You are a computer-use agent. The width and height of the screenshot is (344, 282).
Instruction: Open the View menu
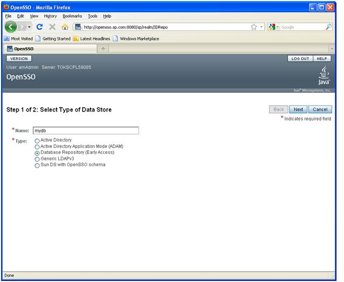point(34,16)
